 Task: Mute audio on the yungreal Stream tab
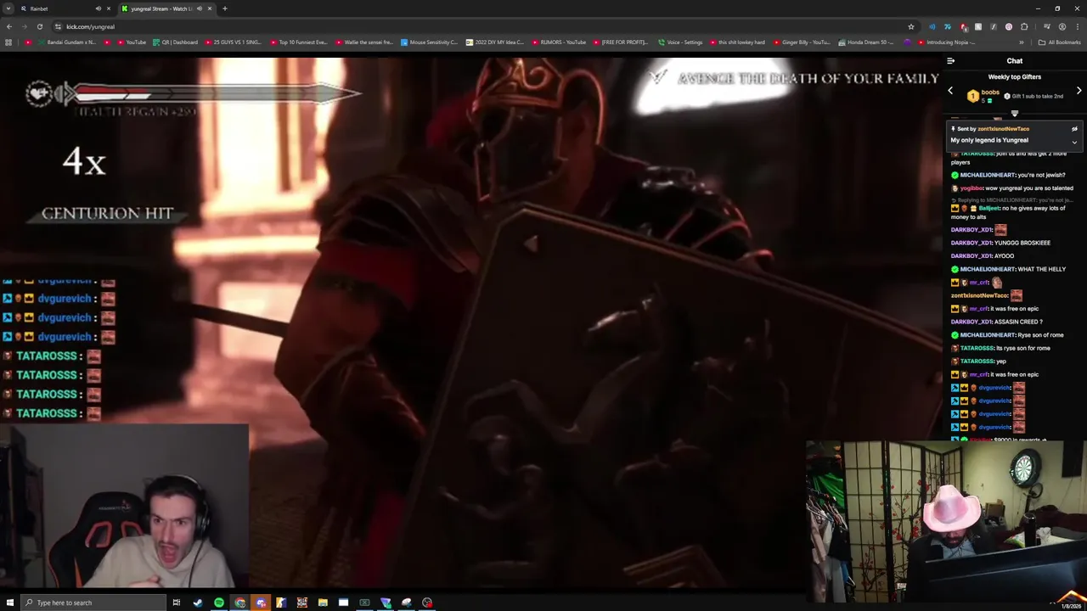pos(199,8)
